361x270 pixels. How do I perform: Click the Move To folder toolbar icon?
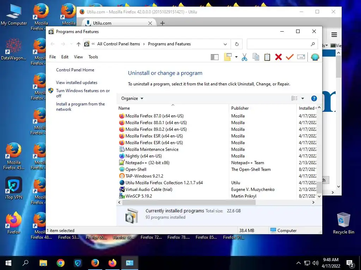tap(227, 57)
